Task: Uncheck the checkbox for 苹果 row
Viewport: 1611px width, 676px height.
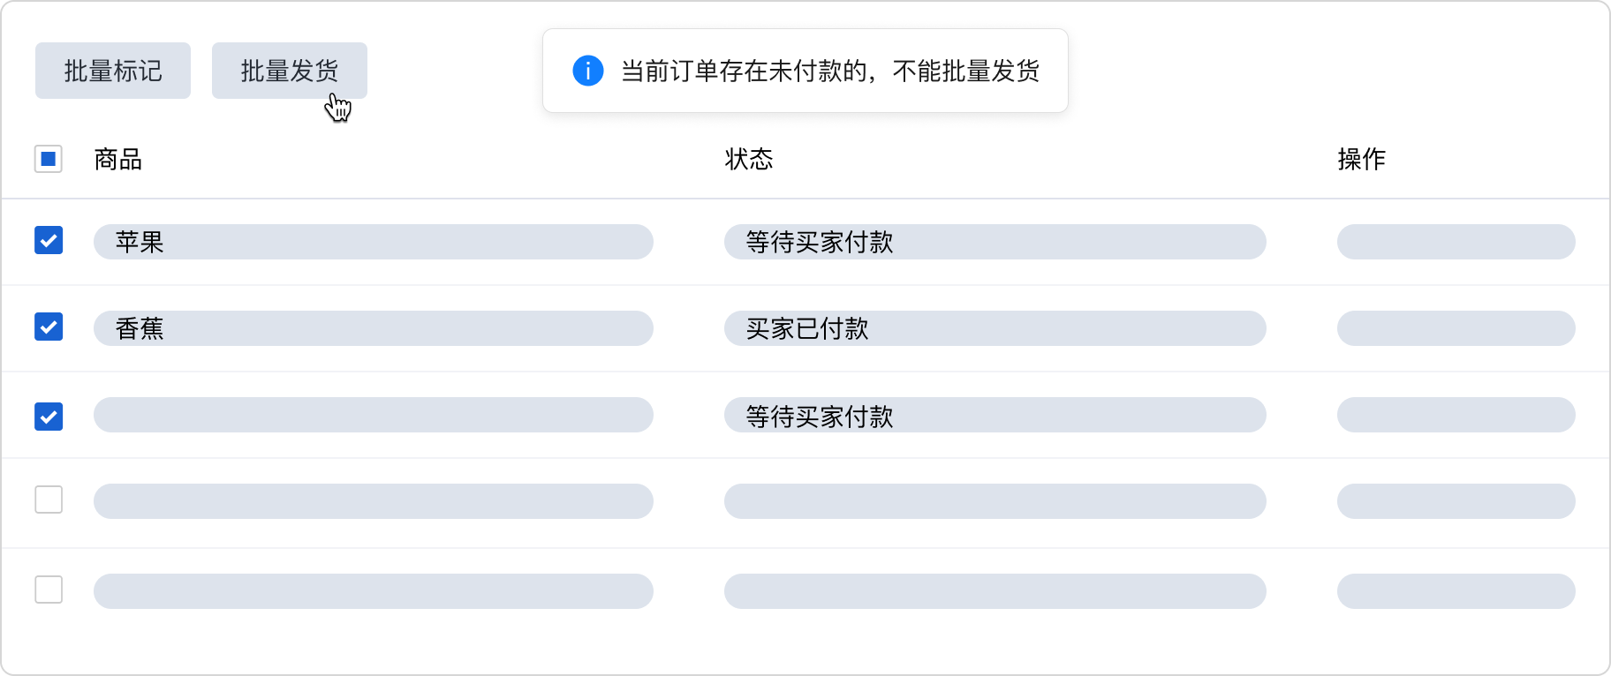Action: click(x=49, y=240)
